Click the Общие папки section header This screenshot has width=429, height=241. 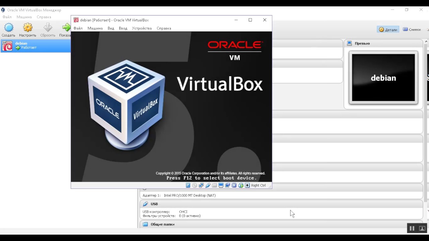point(282,224)
